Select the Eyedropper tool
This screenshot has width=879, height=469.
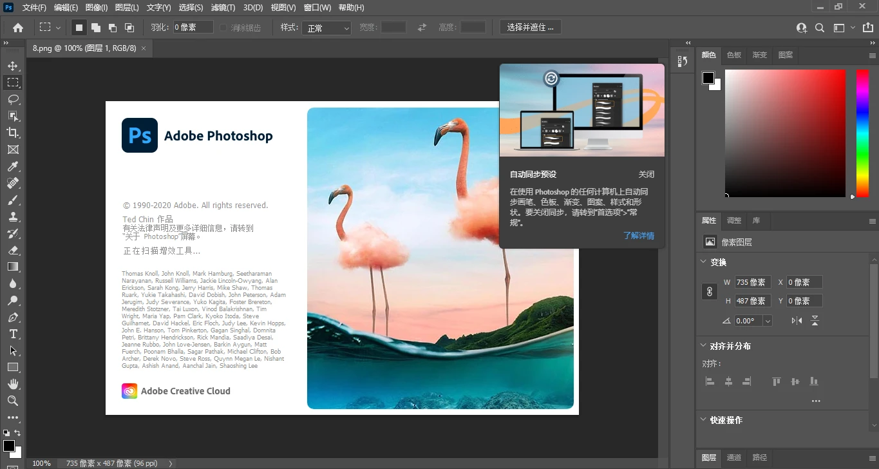13,166
